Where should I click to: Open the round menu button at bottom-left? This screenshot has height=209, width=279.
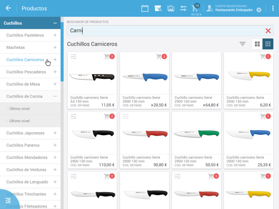coord(8,200)
